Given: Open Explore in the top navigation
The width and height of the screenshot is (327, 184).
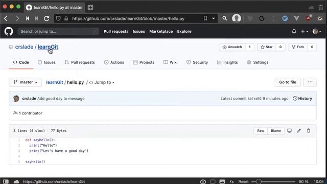Looking at the screenshot, I should 184,31.
